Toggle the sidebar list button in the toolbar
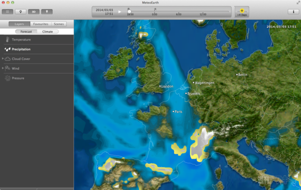This screenshot has width=301, height=190. click(x=8, y=12)
